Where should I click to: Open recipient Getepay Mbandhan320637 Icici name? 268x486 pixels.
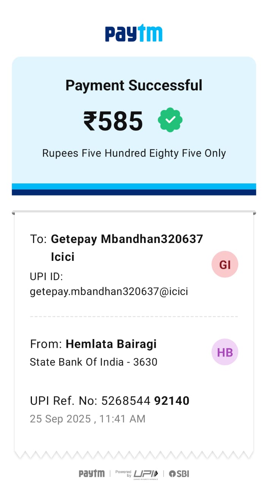click(x=127, y=248)
